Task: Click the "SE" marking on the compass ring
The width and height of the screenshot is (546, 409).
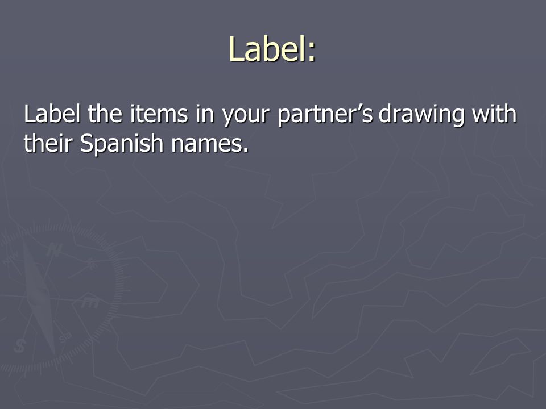Action: 65,337
